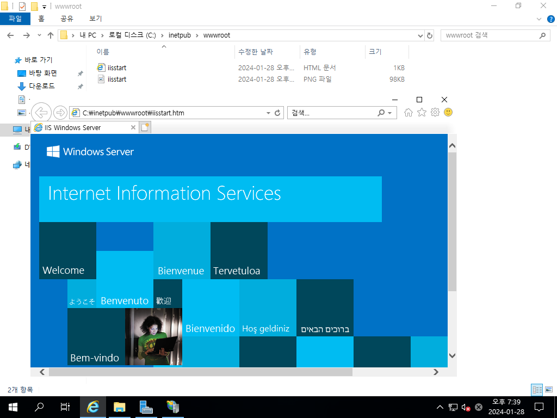
Task: Refresh the iisstart.htm page in IE
Action: [277, 113]
